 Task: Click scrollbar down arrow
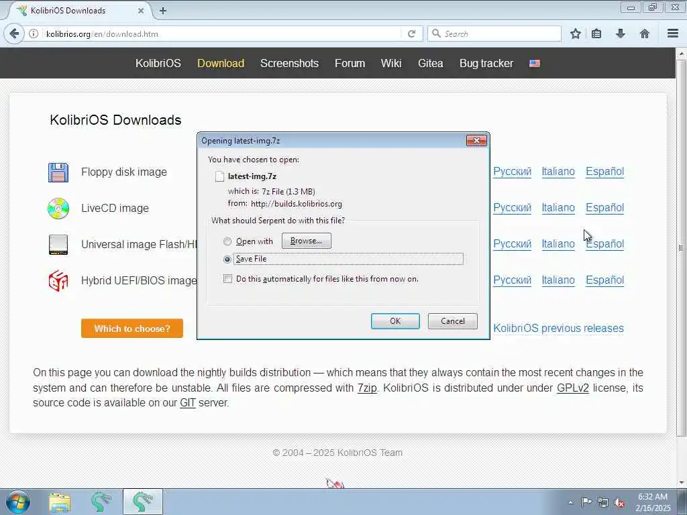pyautogui.click(x=682, y=483)
